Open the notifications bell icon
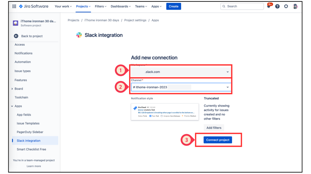 (268, 6)
